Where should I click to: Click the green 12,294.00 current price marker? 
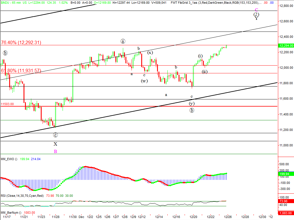coord(286,46)
